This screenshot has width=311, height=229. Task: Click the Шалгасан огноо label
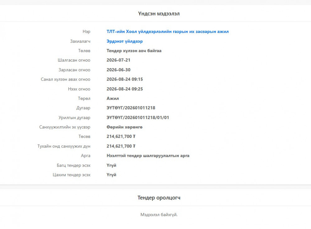(74, 60)
